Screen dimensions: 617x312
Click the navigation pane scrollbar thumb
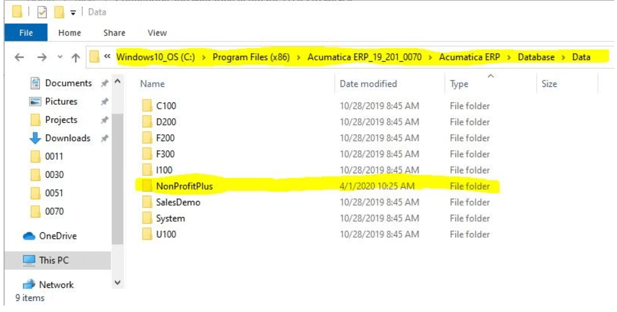pos(118,179)
